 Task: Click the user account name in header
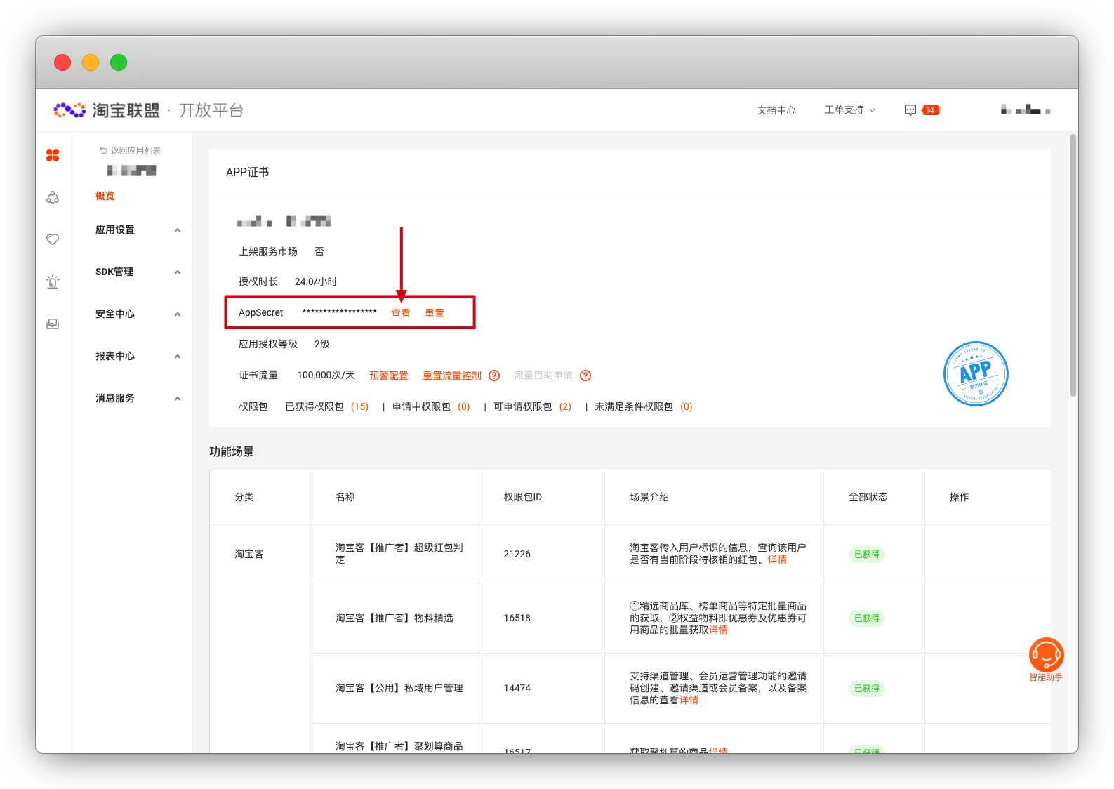(x=1026, y=110)
